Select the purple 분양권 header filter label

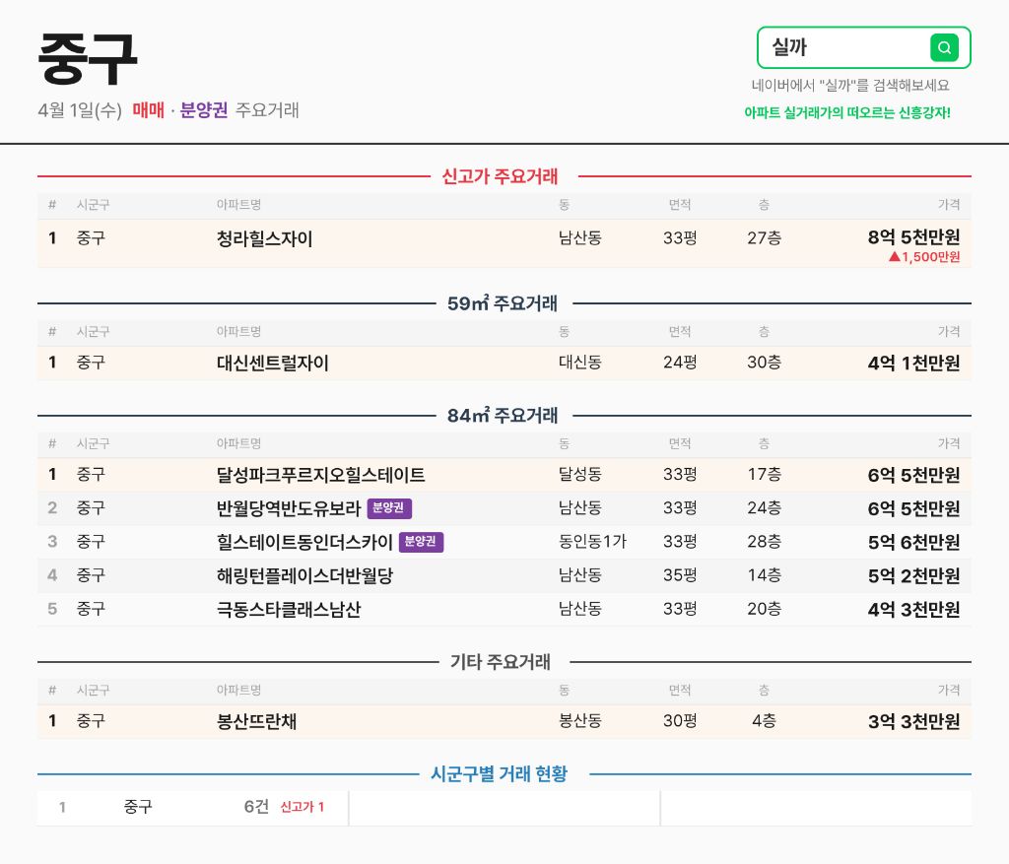click(204, 110)
